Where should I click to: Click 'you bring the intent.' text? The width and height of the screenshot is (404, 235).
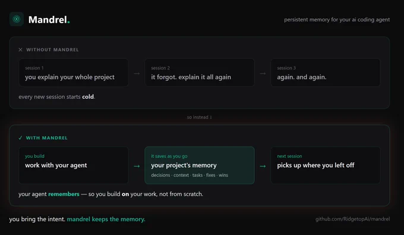(37, 220)
